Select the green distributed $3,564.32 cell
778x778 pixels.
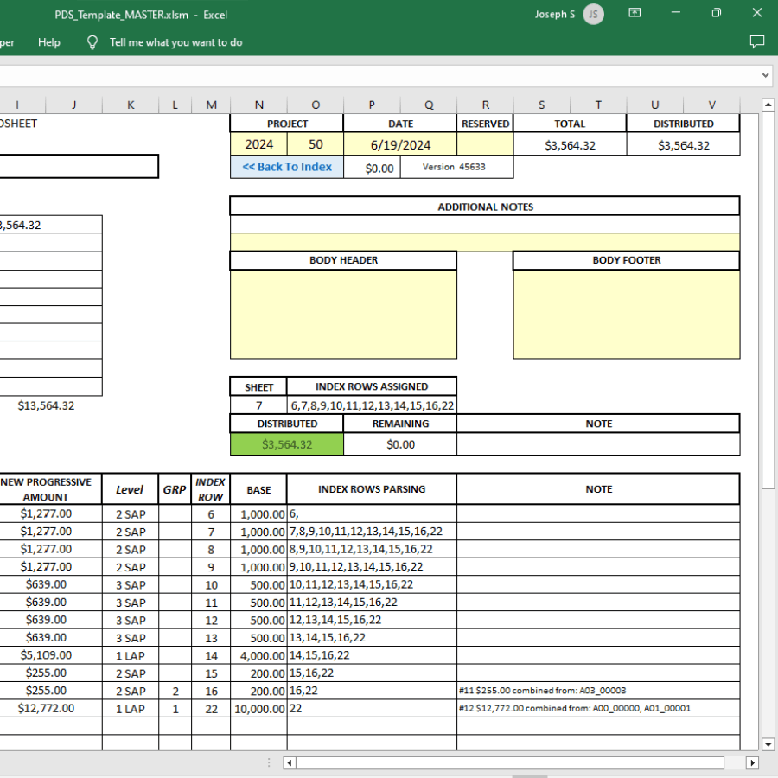(x=287, y=444)
